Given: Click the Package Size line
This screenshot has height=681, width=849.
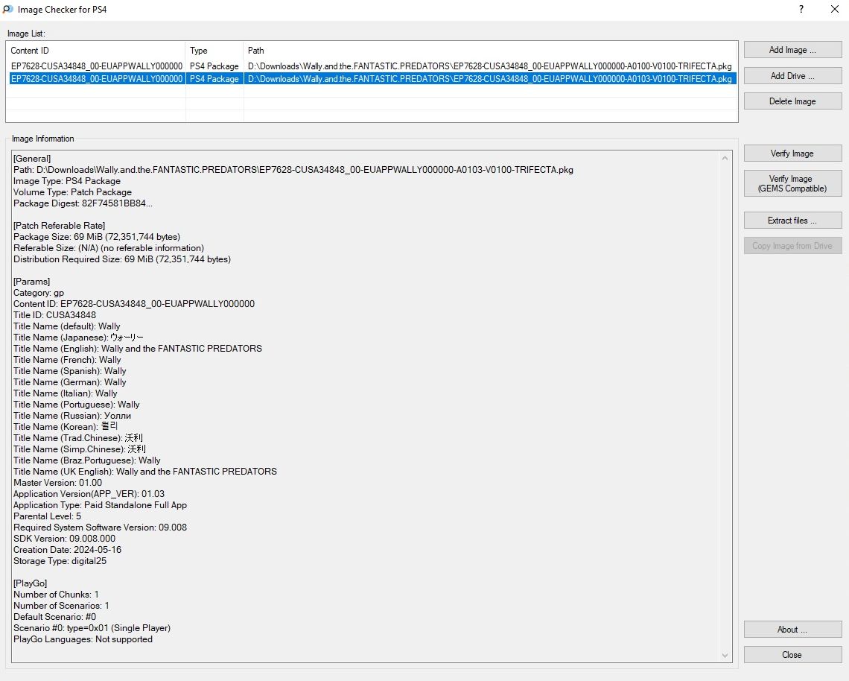Looking at the screenshot, I should pyautogui.click(x=97, y=237).
